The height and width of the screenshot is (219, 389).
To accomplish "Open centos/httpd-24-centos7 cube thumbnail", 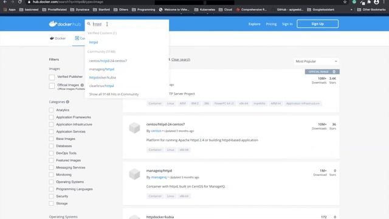I will coord(134,128).
